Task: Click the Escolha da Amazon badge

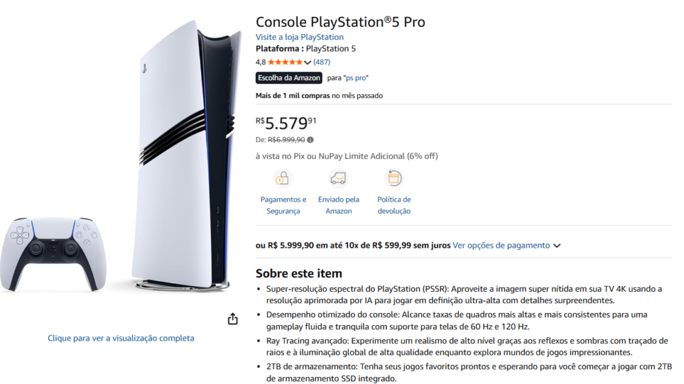Action: click(289, 78)
